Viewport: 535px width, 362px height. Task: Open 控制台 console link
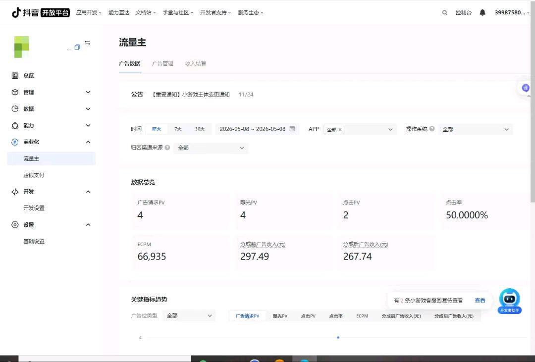[x=463, y=12]
